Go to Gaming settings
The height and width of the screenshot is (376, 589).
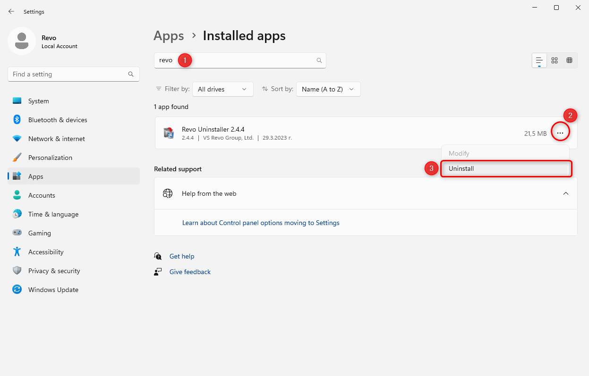(74, 233)
